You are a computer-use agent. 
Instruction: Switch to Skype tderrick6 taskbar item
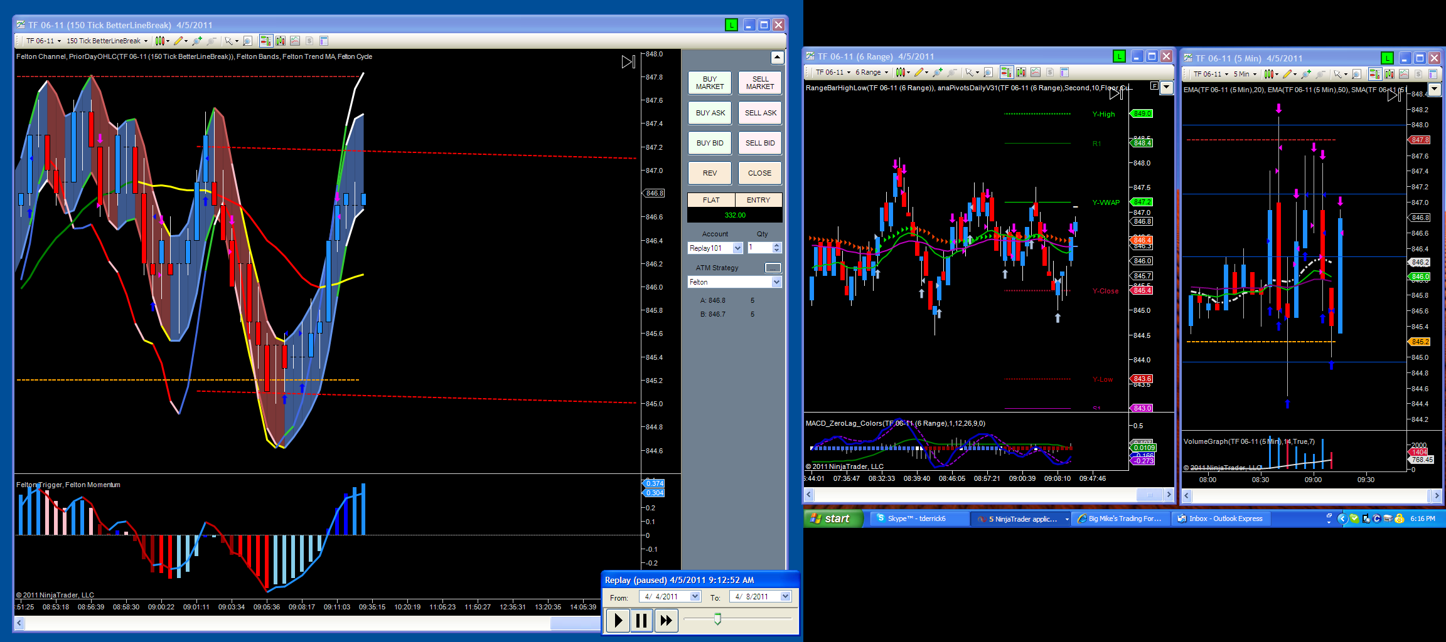click(x=919, y=518)
